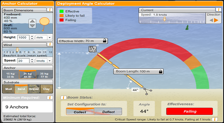The width and height of the screenshot is (224, 123).
Task: Click the Boom Length: 100 m label
Action: point(133,71)
